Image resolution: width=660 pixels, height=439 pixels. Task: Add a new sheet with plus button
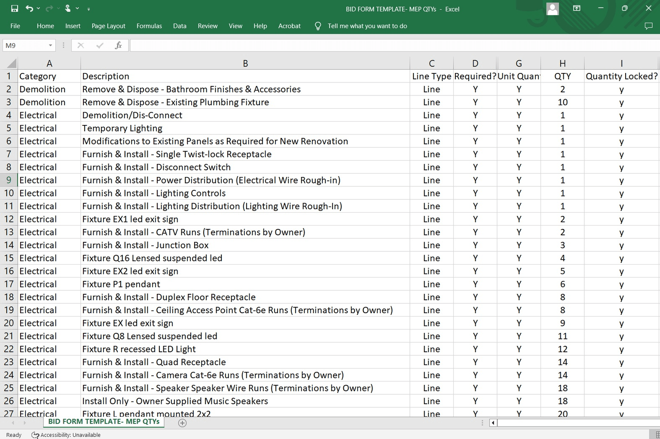182,423
